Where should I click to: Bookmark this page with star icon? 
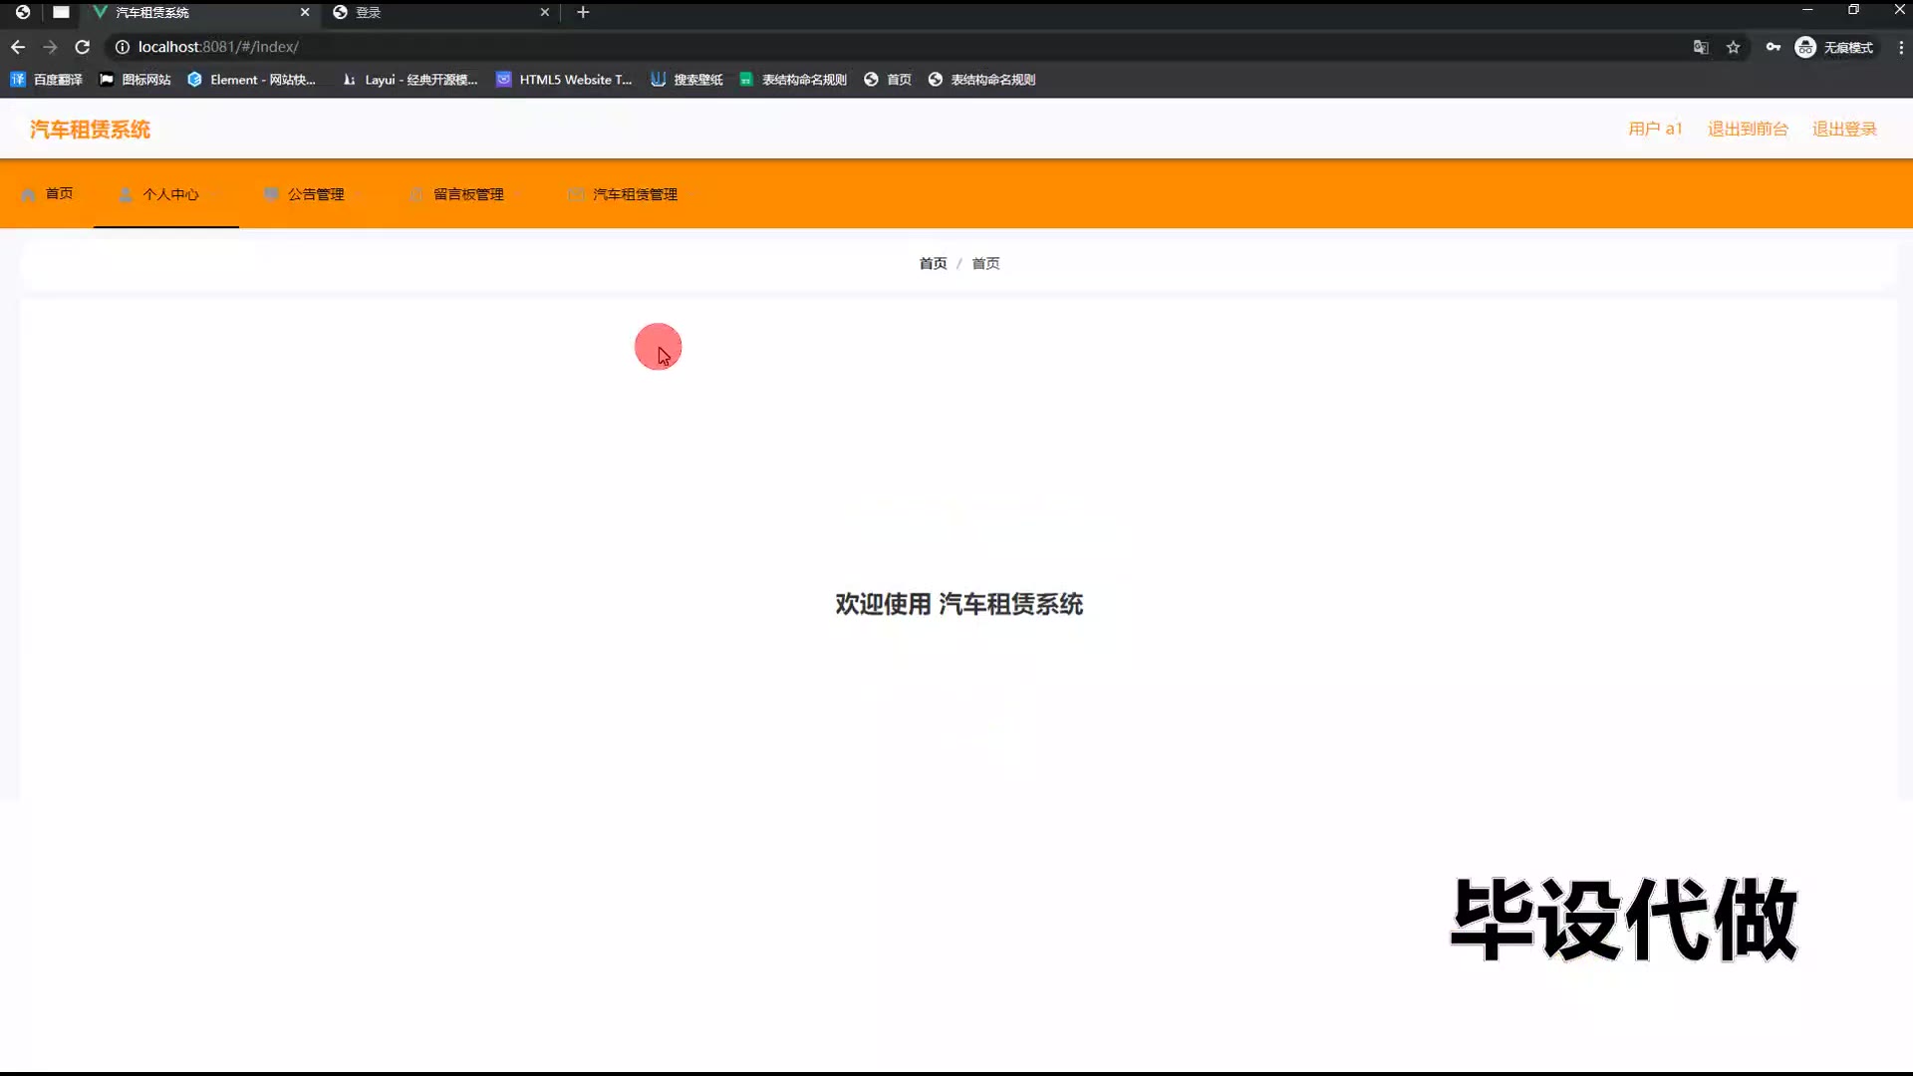1734,47
